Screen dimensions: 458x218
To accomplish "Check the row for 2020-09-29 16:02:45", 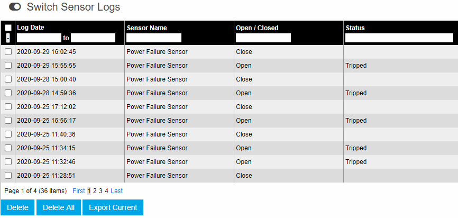I will pyautogui.click(x=8, y=52).
